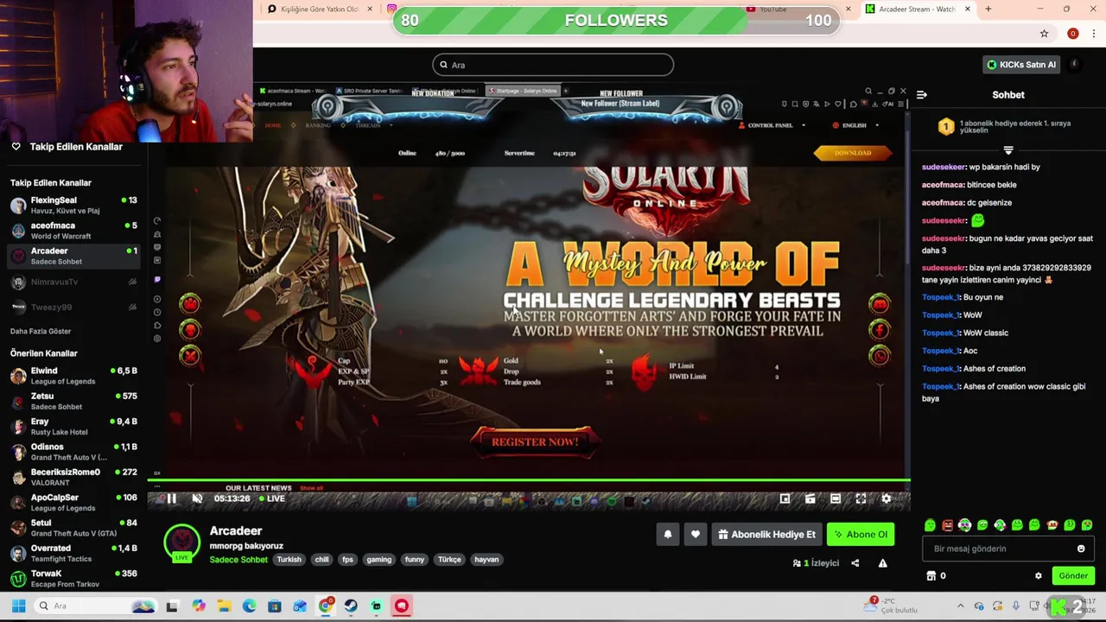Open TorwaK Escape From Tarkov channel
Image resolution: width=1106 pixels, height=622 pixels.
[73, 579]
